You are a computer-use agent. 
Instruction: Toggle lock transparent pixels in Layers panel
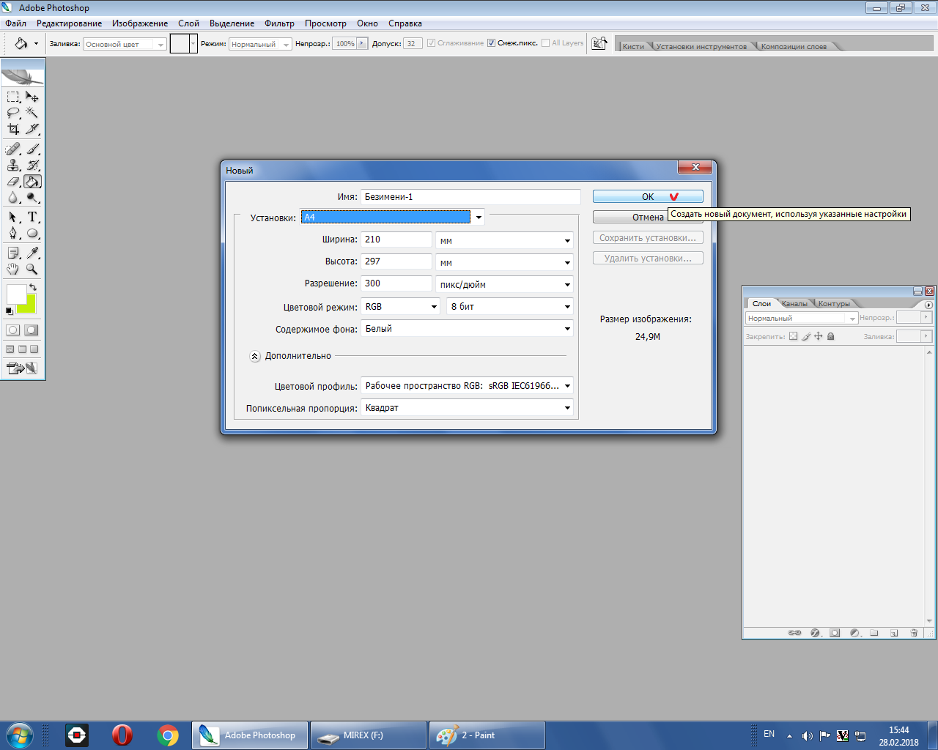[x=793, y=336]
